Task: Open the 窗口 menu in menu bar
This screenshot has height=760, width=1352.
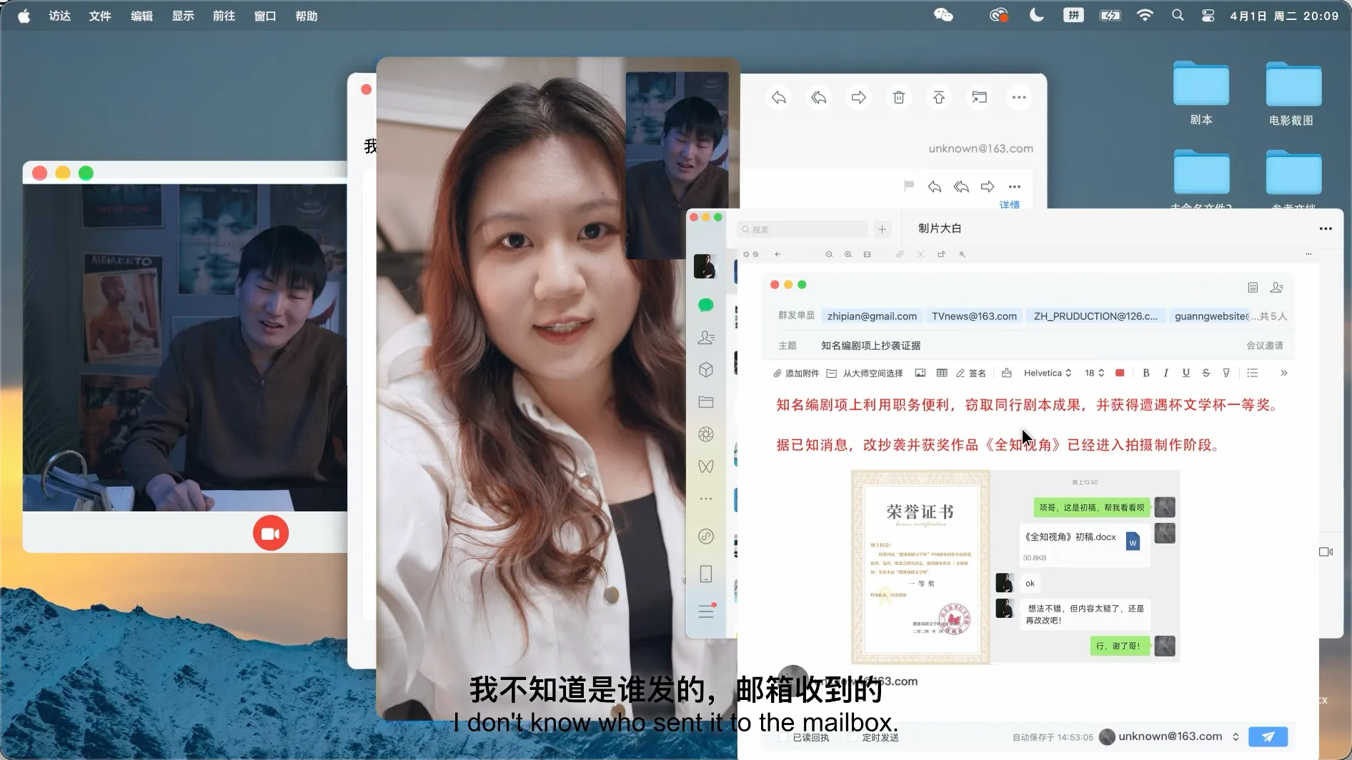Action: click(265, 16)
